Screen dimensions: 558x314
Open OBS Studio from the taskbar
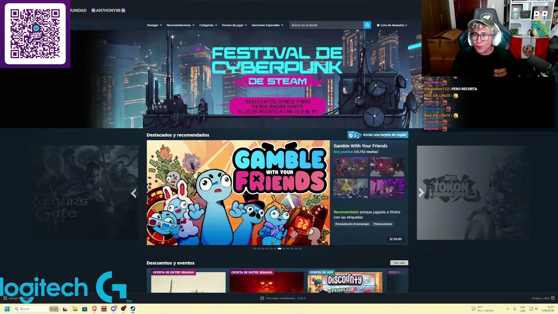123,309
